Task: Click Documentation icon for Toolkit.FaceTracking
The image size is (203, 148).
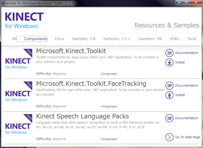Action: pyautogui.click(x=169, y=86)
